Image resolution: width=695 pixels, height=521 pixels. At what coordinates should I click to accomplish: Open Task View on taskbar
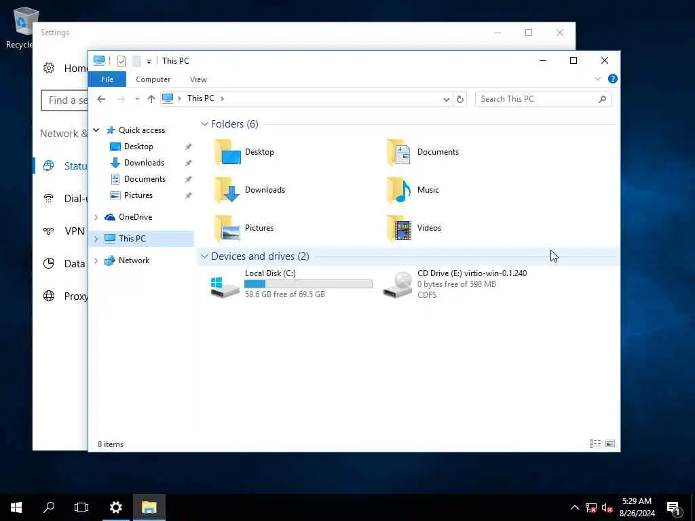(81, 507)
